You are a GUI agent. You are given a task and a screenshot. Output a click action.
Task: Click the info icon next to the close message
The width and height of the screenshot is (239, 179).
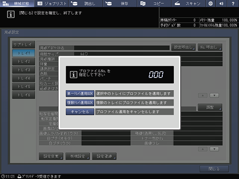point(11,14)
